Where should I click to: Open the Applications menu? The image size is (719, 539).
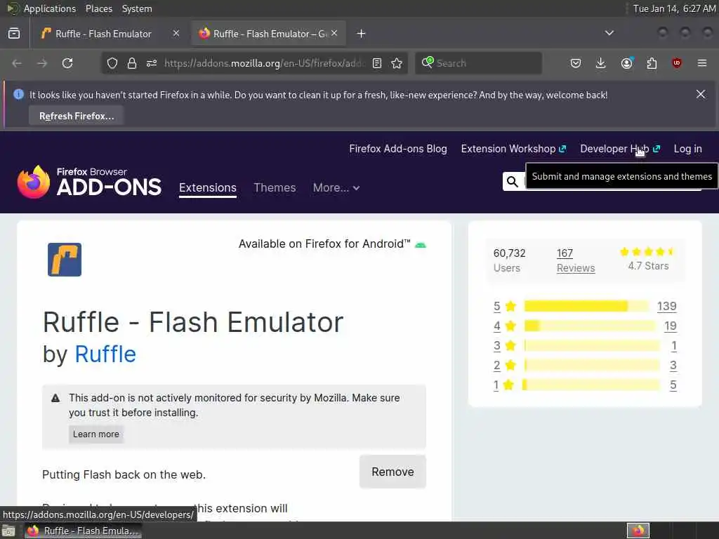(x=50, y=8)
